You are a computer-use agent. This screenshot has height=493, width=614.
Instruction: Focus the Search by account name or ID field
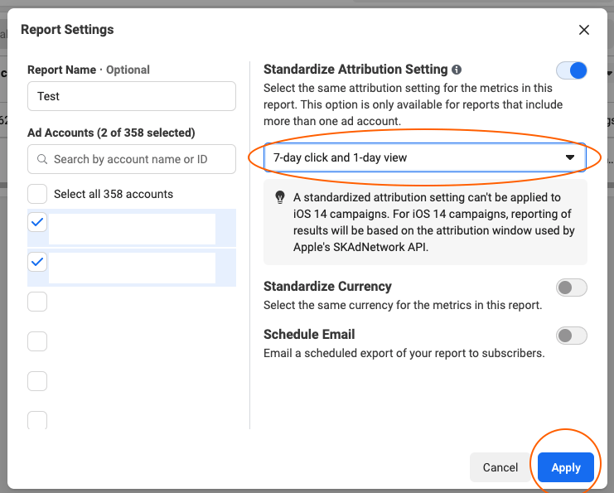point(132,159)
